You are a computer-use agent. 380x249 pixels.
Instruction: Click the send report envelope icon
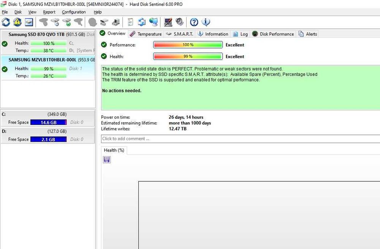[x=142, y=22]
